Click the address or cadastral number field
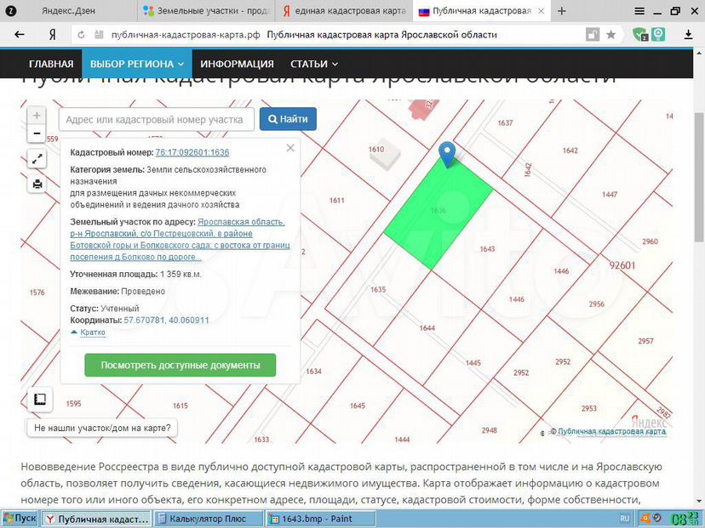 156,120
